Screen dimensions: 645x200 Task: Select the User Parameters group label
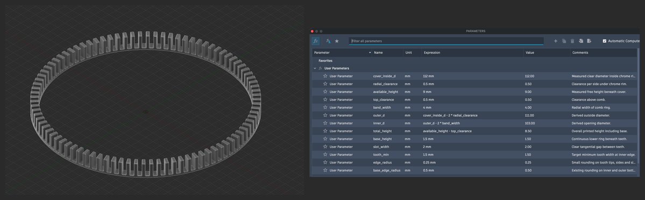(336, 69)
